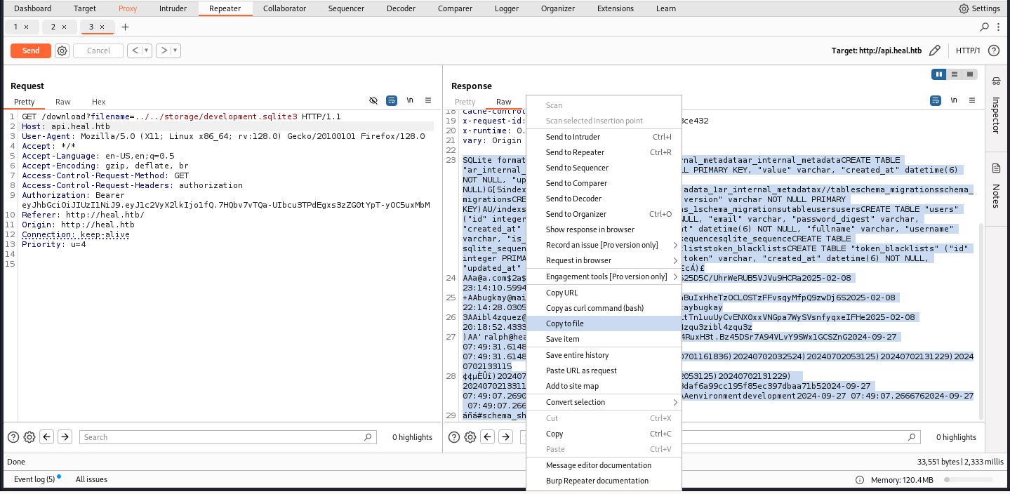
Task: Open back history dropdown arrow
Action: tap(146, 51)
